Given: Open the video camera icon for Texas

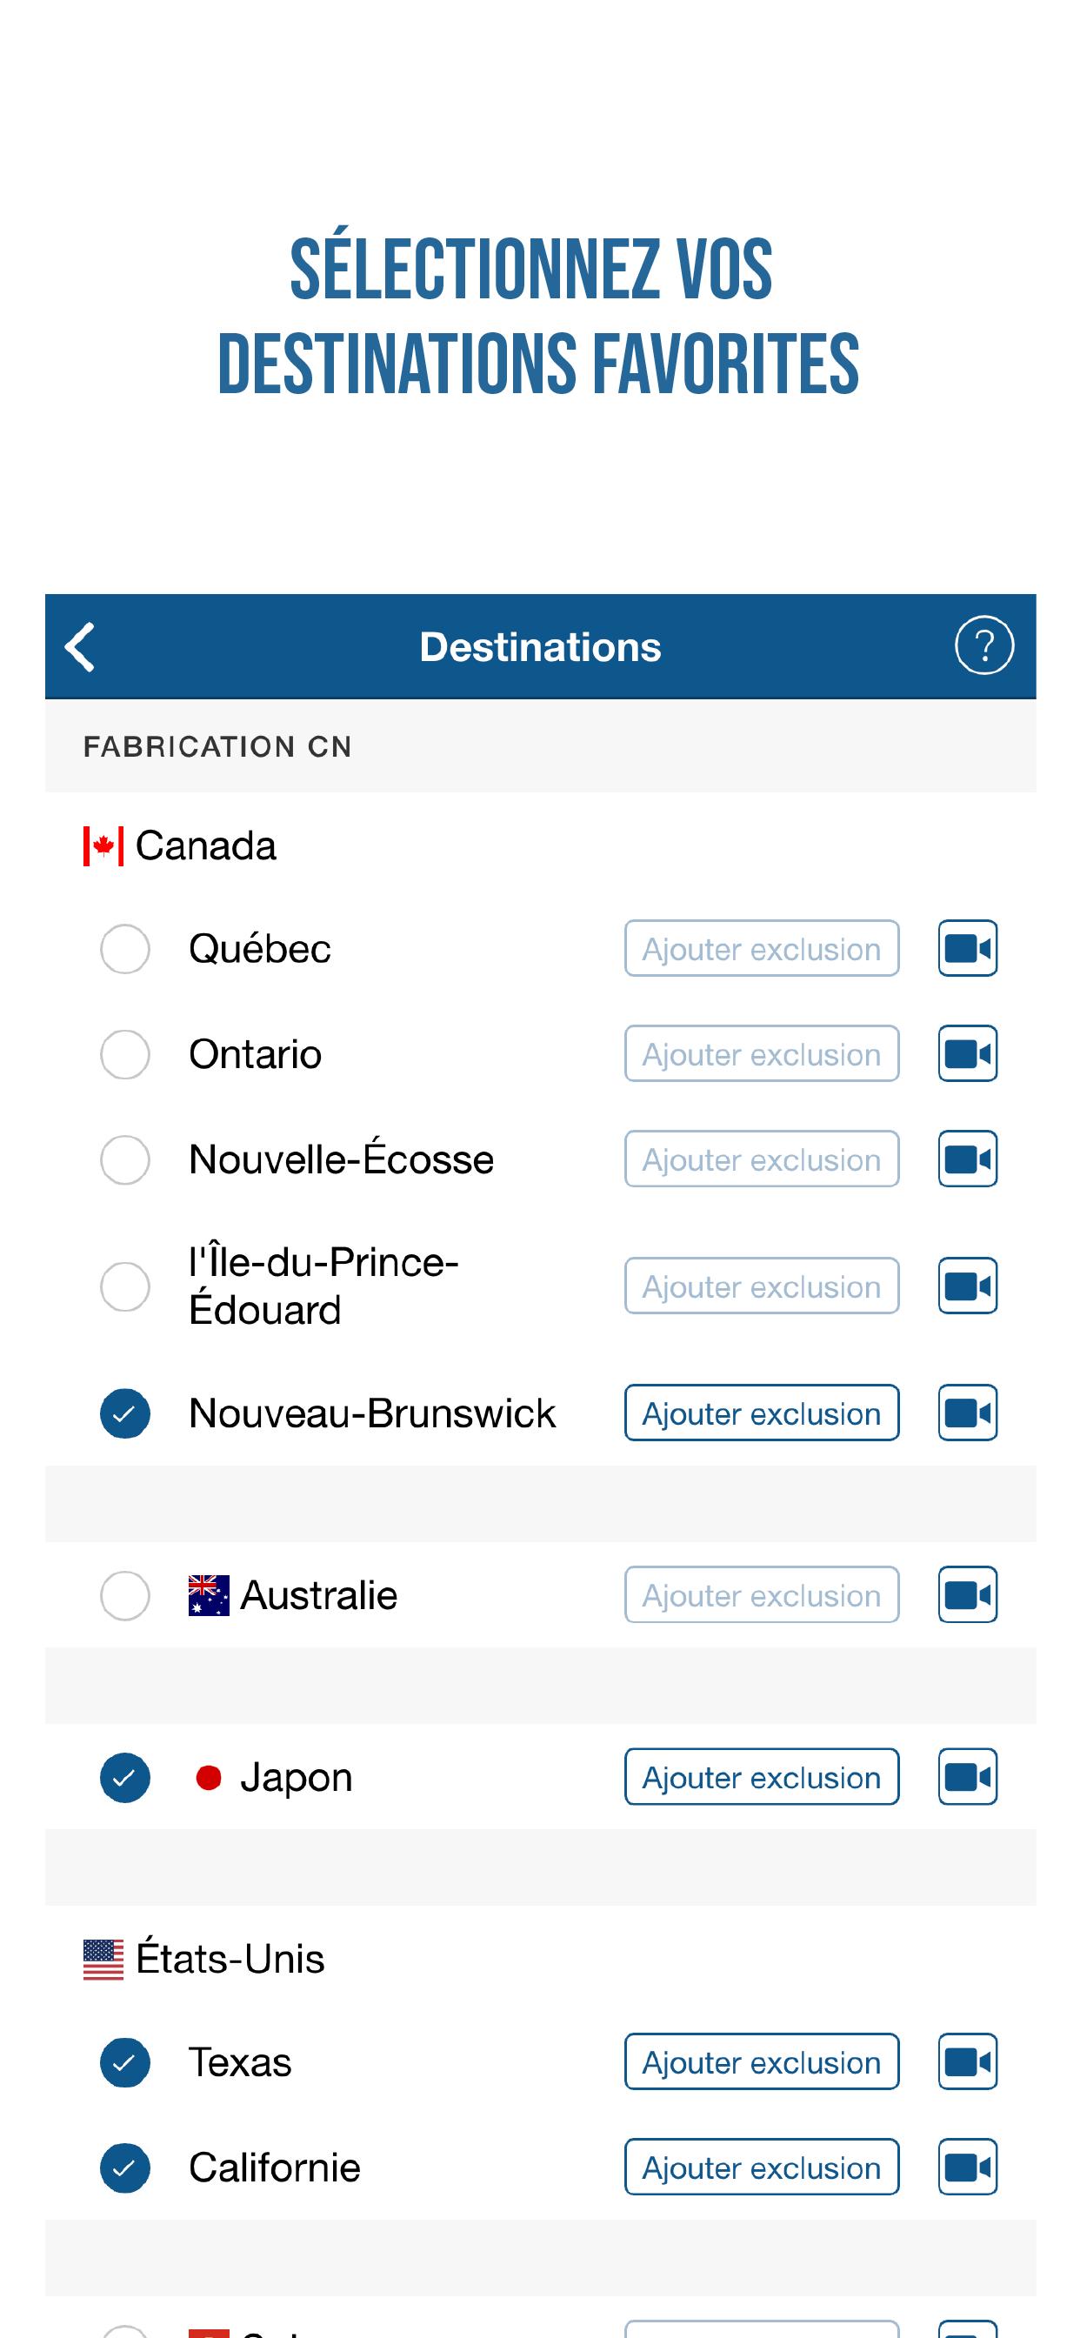Looking at the screenshot, I should pyautogui.click(x=968, y=2062).
